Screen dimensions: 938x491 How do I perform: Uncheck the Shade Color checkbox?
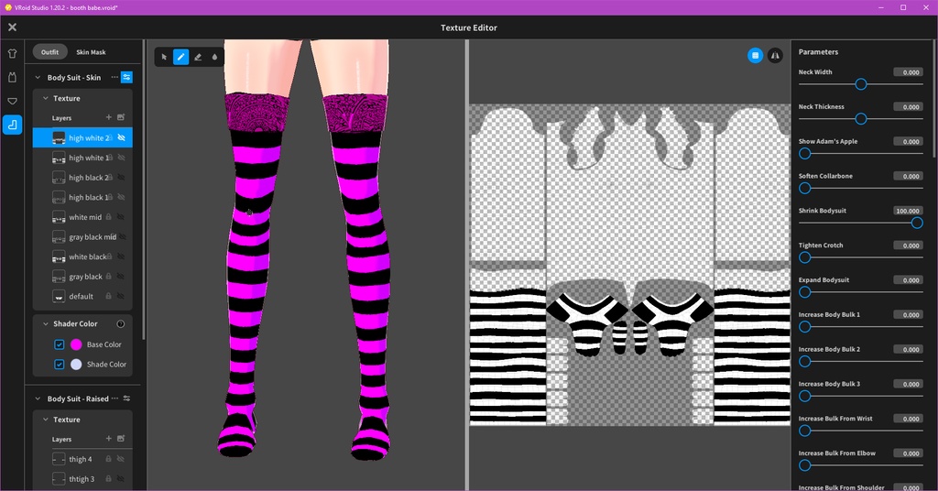click(x=60, y=365)
